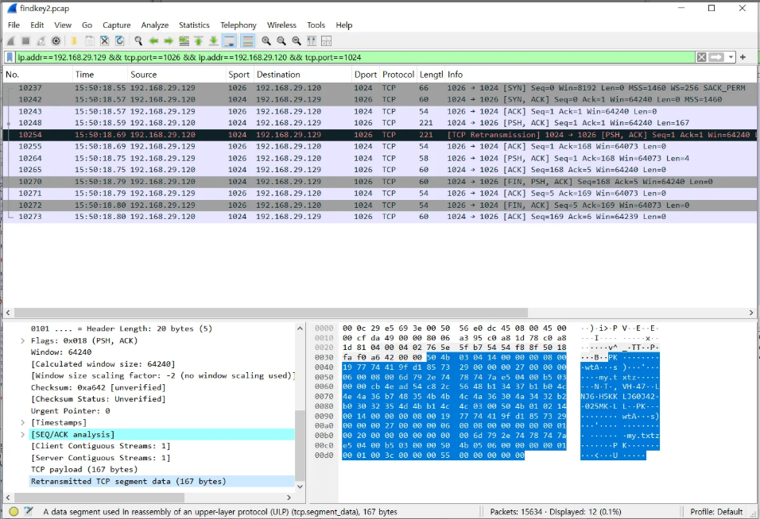Select packet number 10264 row
This screenshot has height=519, width=760.
(x=379, y=158)
